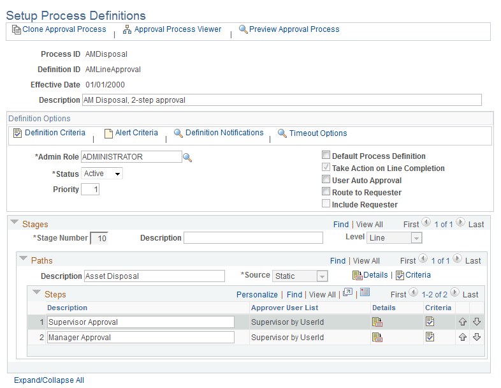Enable Default Process Definition checkbox
Image resolution: width=501 pixels, height=388 pixels.
click(326, 155)
